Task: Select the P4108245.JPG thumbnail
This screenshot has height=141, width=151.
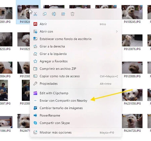Action: pos(132,12)
